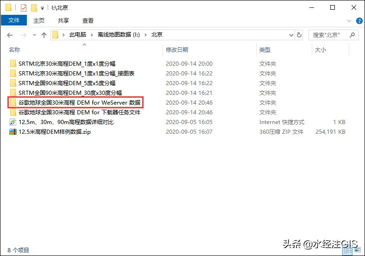Open the 主页 ribbon tab
The height and width of the screenshot is (256, 365).
pos(39,21)
